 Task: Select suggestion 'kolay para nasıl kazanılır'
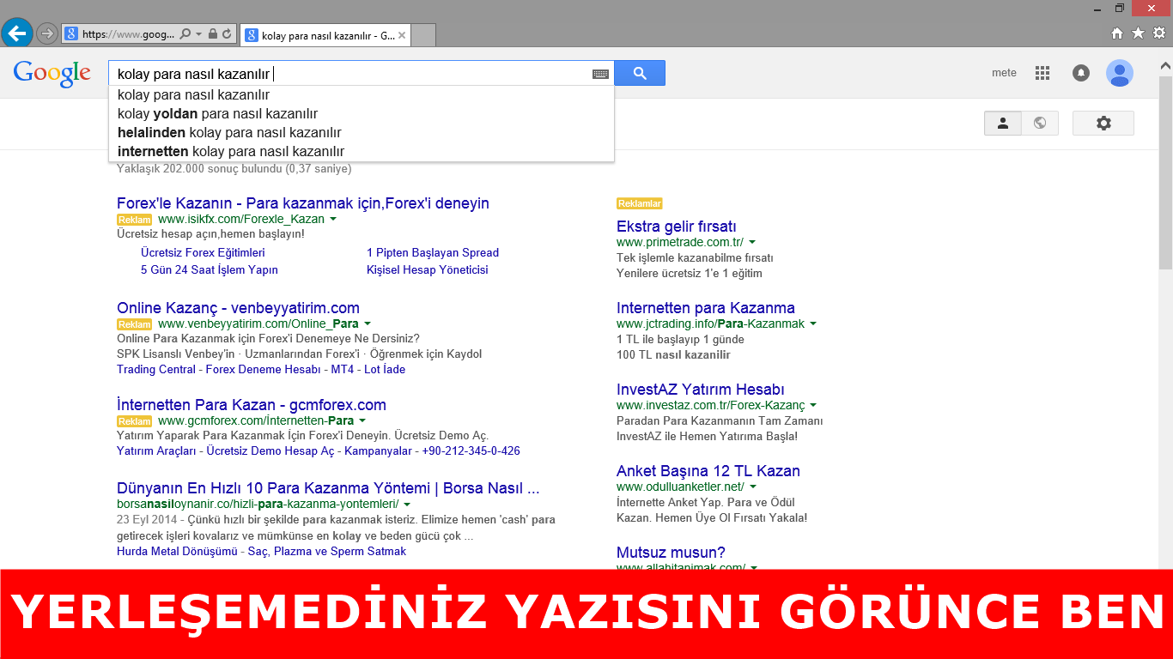pyautogui.click(x=362, y=95)
